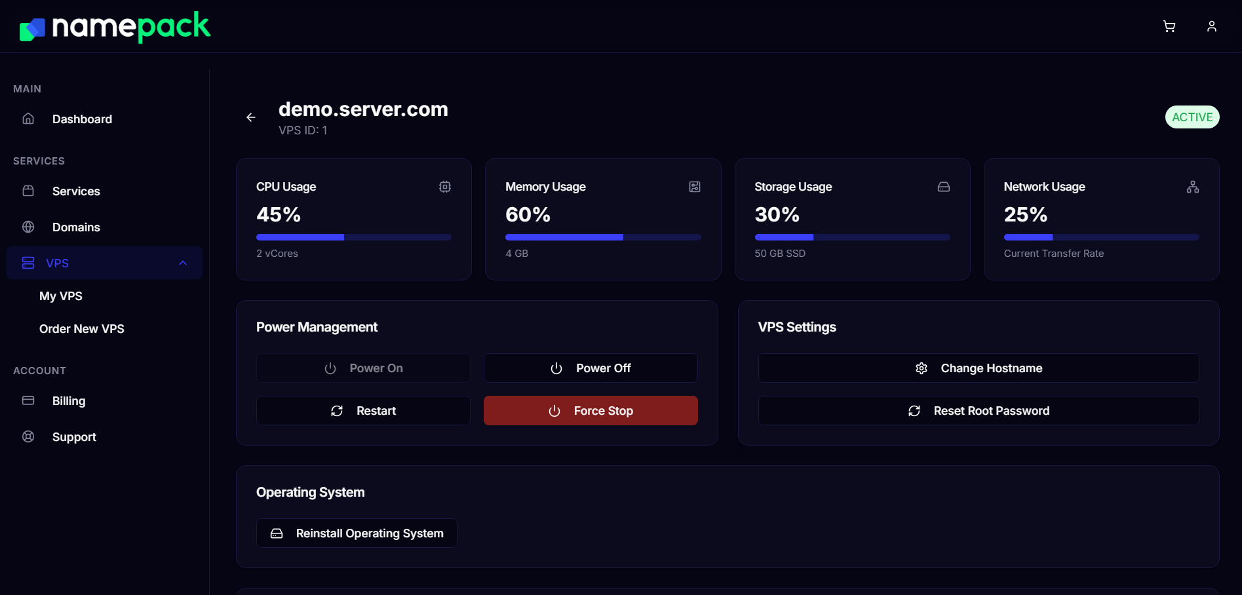1242x595 pixels.
Task: Click the ACTIVE status badge
Action: pyautogui.click(x=1192, y=117)
